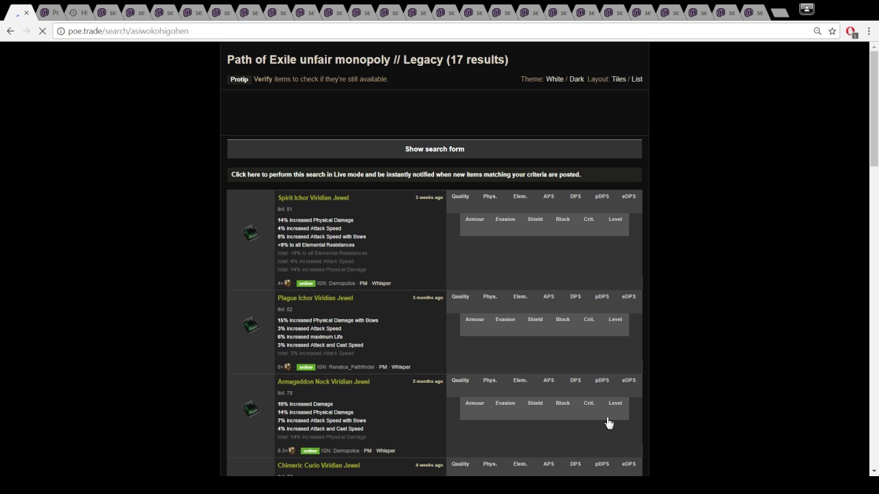The image size is (879, 494).
Task: Click the Armour header in the Spirit Ichor listing
Action: 475,219
